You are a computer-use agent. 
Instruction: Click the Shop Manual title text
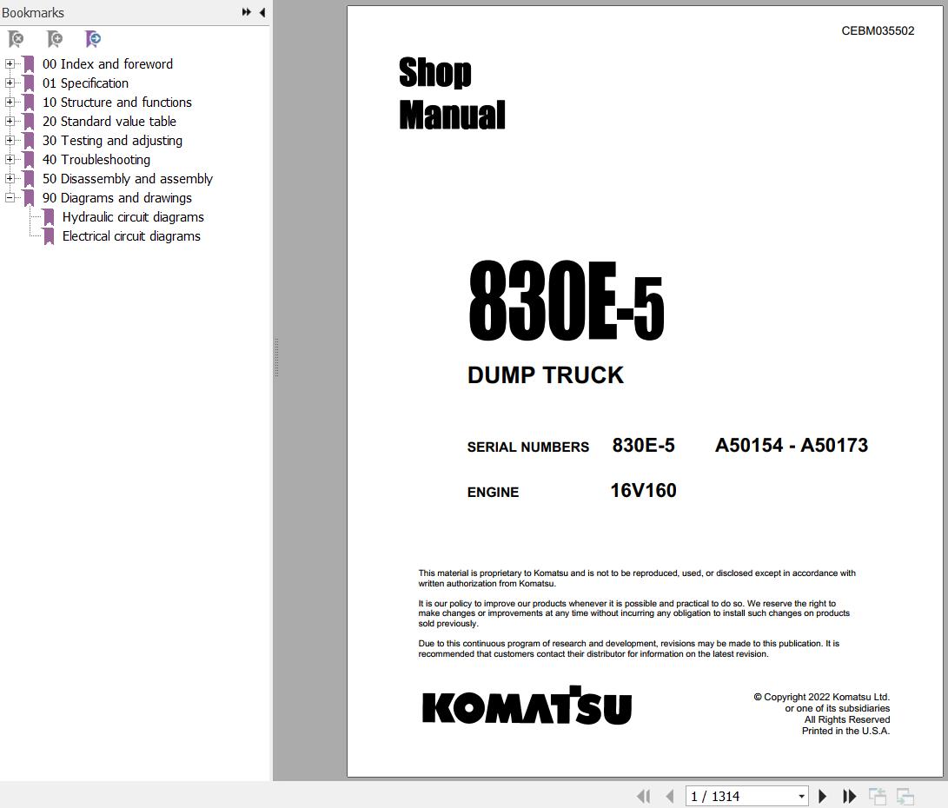(452, 93)
